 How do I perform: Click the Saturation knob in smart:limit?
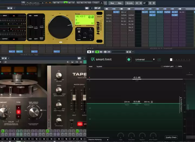coord(131,136)
